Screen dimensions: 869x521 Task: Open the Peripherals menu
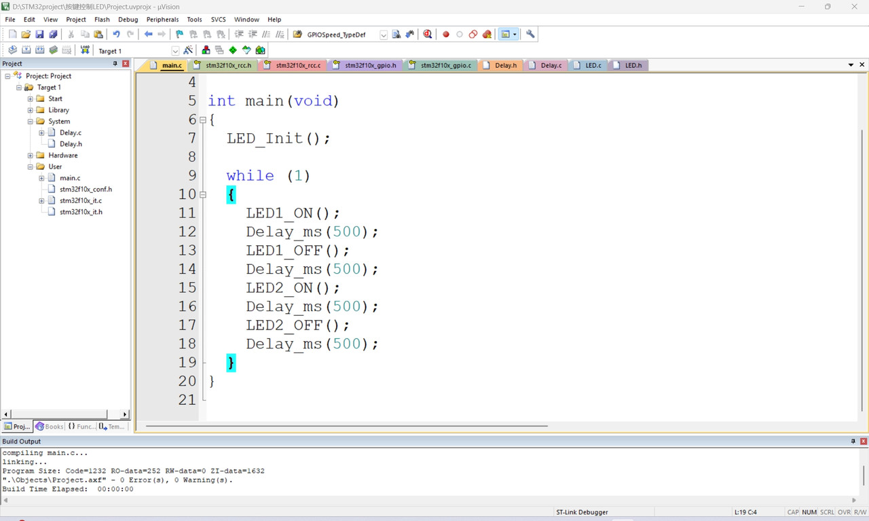tap(162, 20)
